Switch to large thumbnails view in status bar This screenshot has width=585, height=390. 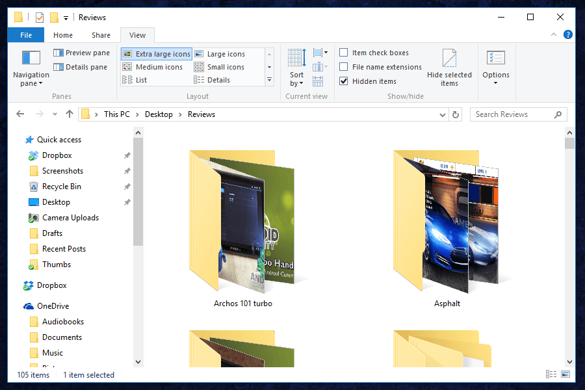(x=565, y=374)
